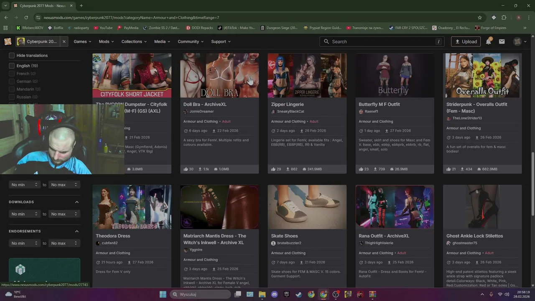Bookmark this page with the star icon
Screen dimensions: 535x301
(x=480, y=18)
